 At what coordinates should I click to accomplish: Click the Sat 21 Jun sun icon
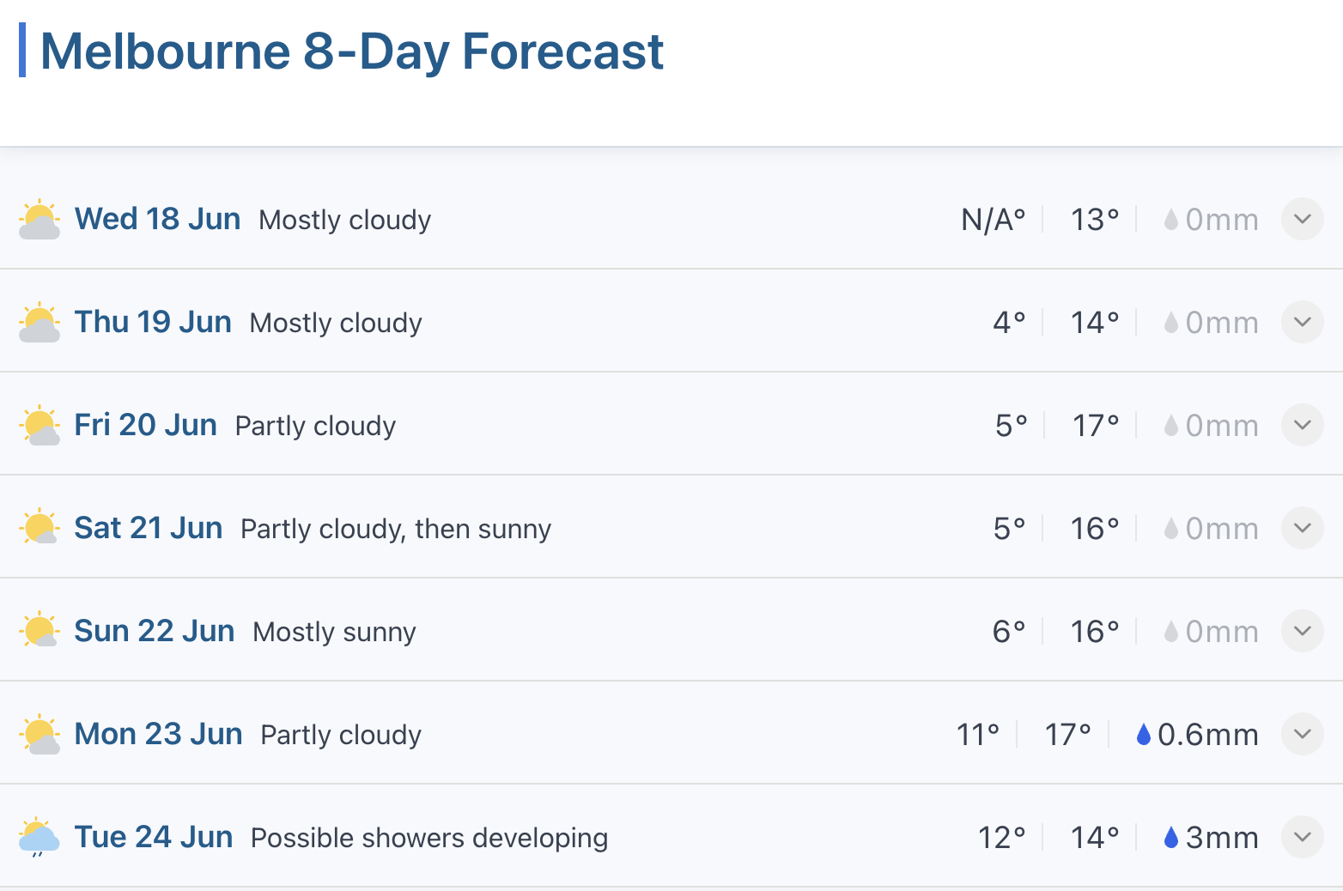(39, 529)
